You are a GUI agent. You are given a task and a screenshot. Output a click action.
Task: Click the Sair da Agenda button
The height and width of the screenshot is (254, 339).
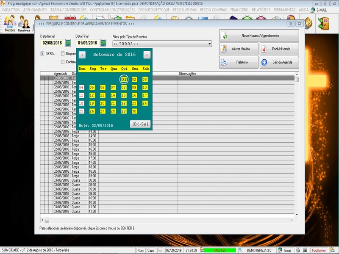pyautogui.click(x=279, y=62)
